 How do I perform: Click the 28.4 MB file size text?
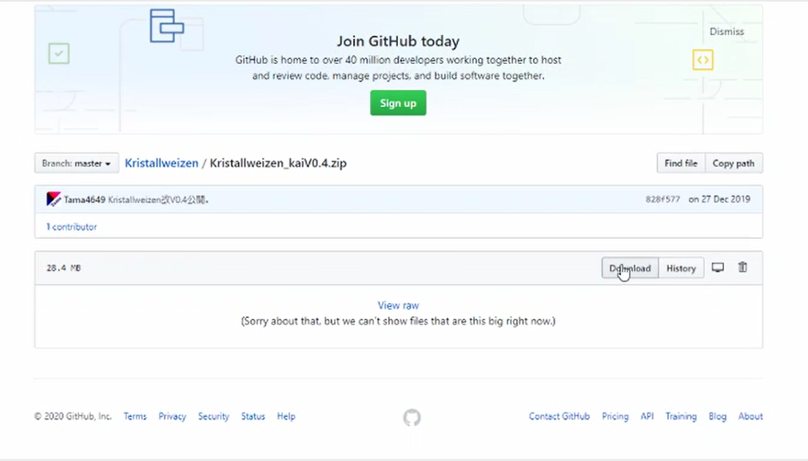click(64, 268)
